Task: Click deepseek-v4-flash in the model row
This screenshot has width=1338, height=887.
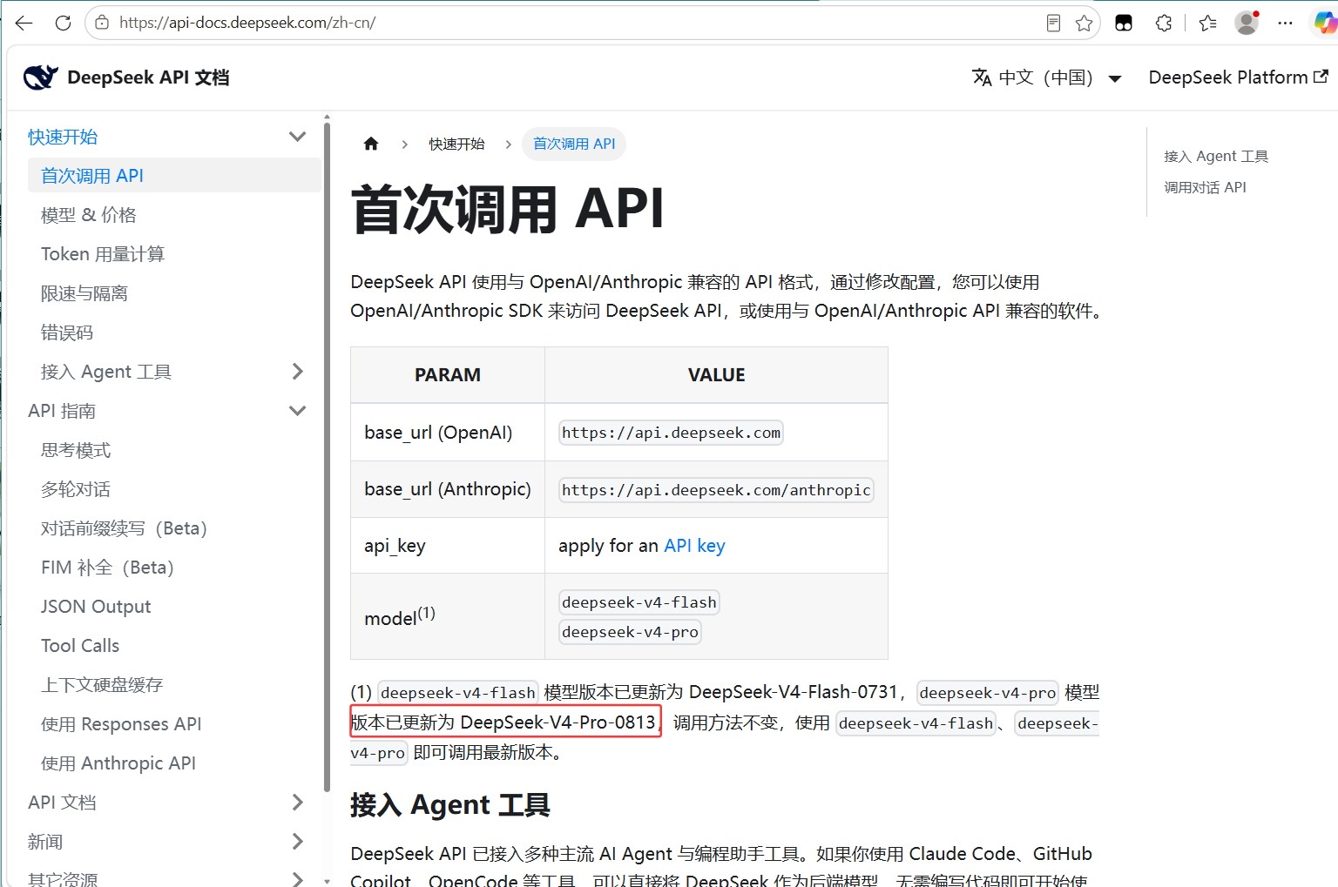Action: 639,602
